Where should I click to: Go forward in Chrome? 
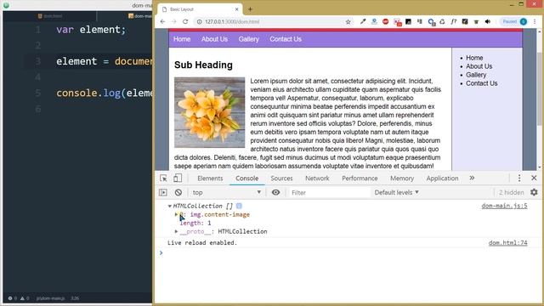[x=173, y=21]
